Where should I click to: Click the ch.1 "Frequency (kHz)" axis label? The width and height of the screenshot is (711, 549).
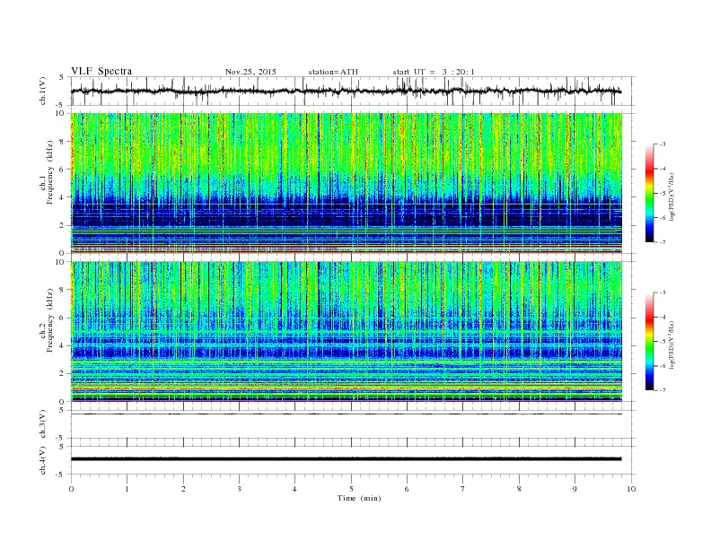[49, 172]
